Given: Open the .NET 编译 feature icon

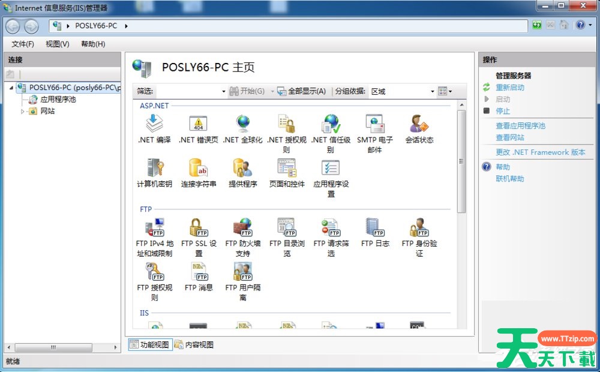Looking at the screenshot, I should point(154,124).
